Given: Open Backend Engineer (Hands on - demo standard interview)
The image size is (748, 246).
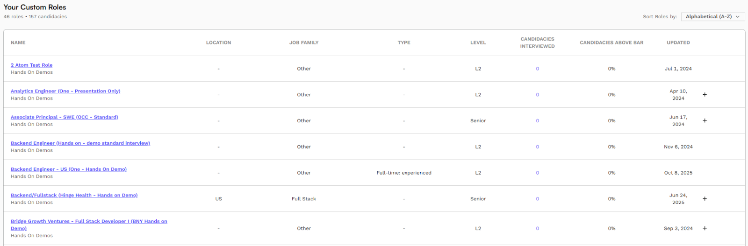Looking at the screenshot, I should 80,144.
